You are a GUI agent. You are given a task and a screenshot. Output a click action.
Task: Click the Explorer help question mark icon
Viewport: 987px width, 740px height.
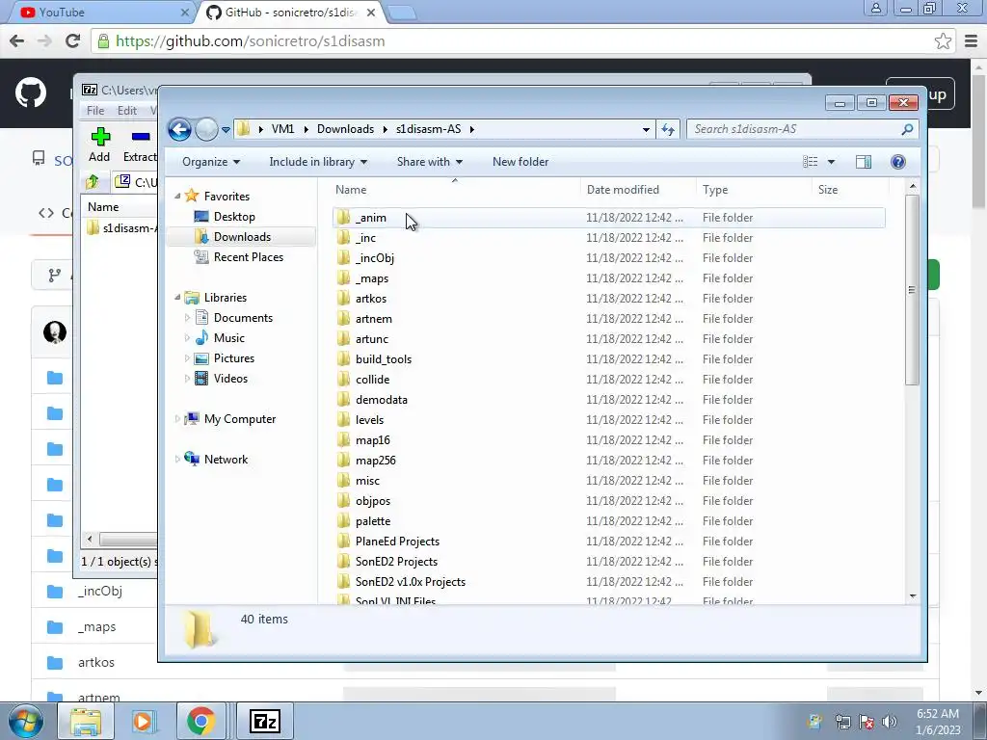coord(898,162)
